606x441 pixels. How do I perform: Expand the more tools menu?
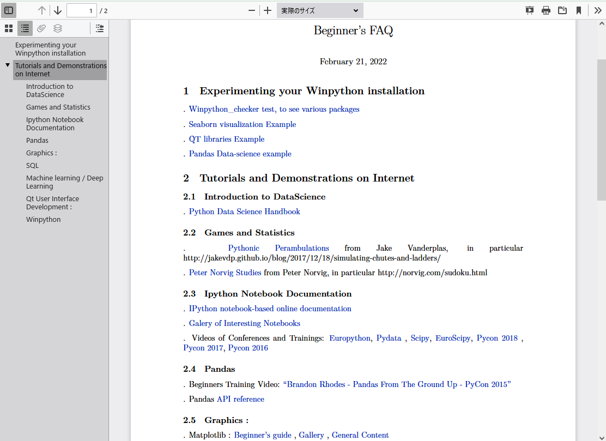(x=598, y=10)
